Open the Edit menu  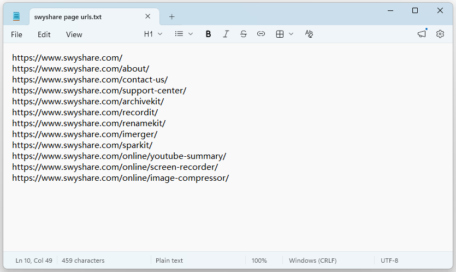tap(44, 34)
